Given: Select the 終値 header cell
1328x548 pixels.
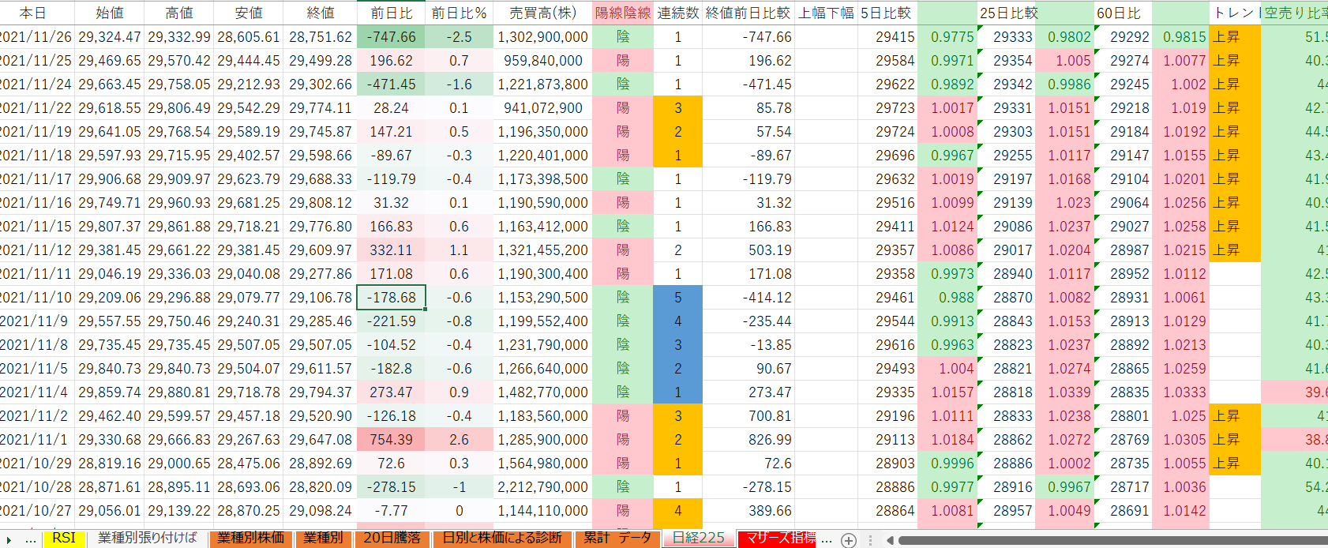Looking at the screenshot, I should [x=320, y=13].
